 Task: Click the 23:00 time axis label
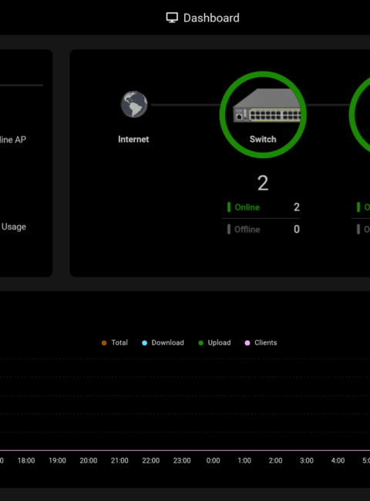click(182, 460)
